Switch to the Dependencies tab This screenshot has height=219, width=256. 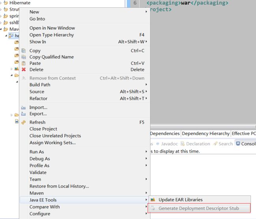coord(165,133)
